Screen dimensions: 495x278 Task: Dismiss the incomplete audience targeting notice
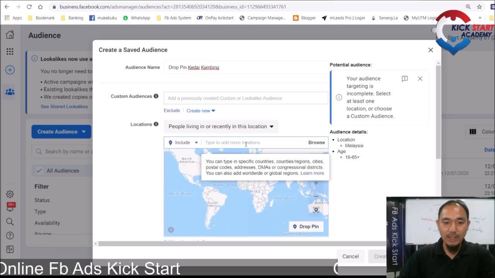[420, 79]
